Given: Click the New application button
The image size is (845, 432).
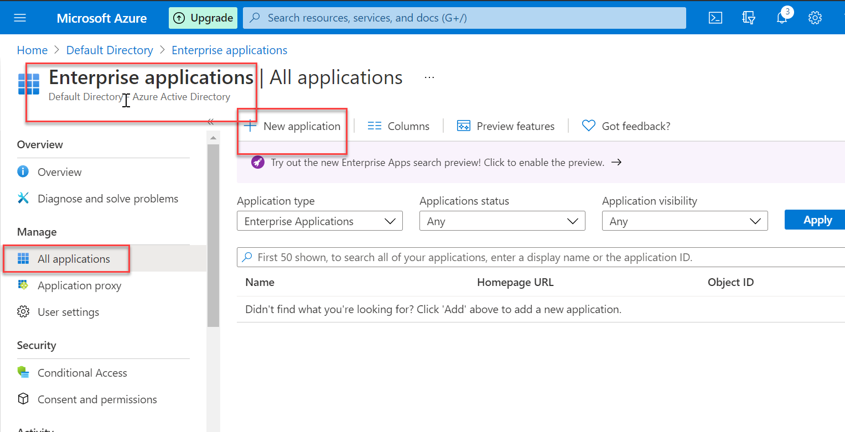Looking at the screenshot, I should [x=292, y=126].
